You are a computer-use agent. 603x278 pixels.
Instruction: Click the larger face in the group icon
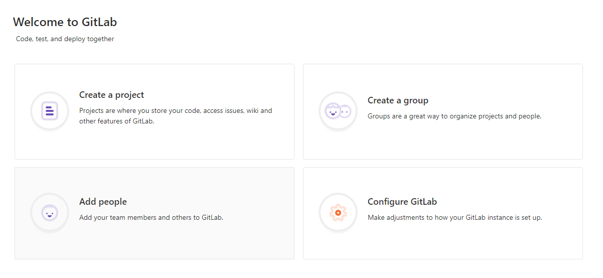pos(333,111)
